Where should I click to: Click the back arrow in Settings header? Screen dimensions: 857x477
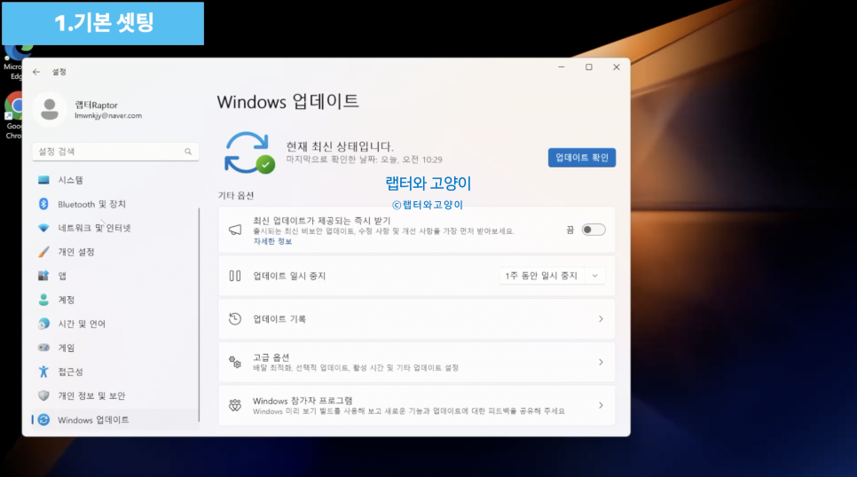[x=36, y=72]
